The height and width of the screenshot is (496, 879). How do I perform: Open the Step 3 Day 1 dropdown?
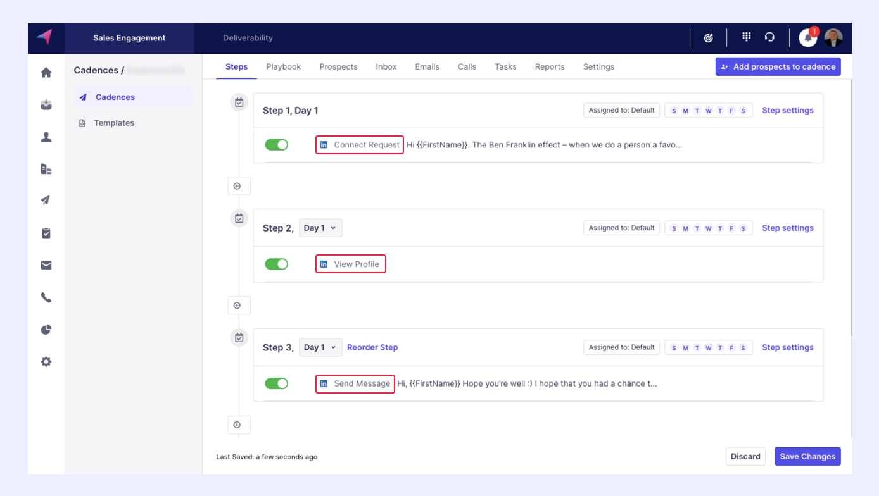[x=320, y=347]
